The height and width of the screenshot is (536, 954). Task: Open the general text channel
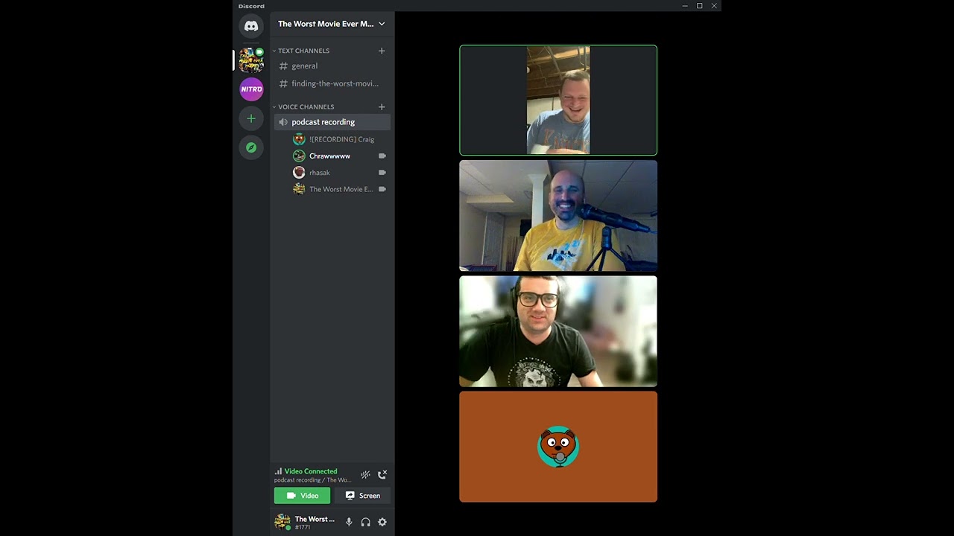click(x=332, y=66)
